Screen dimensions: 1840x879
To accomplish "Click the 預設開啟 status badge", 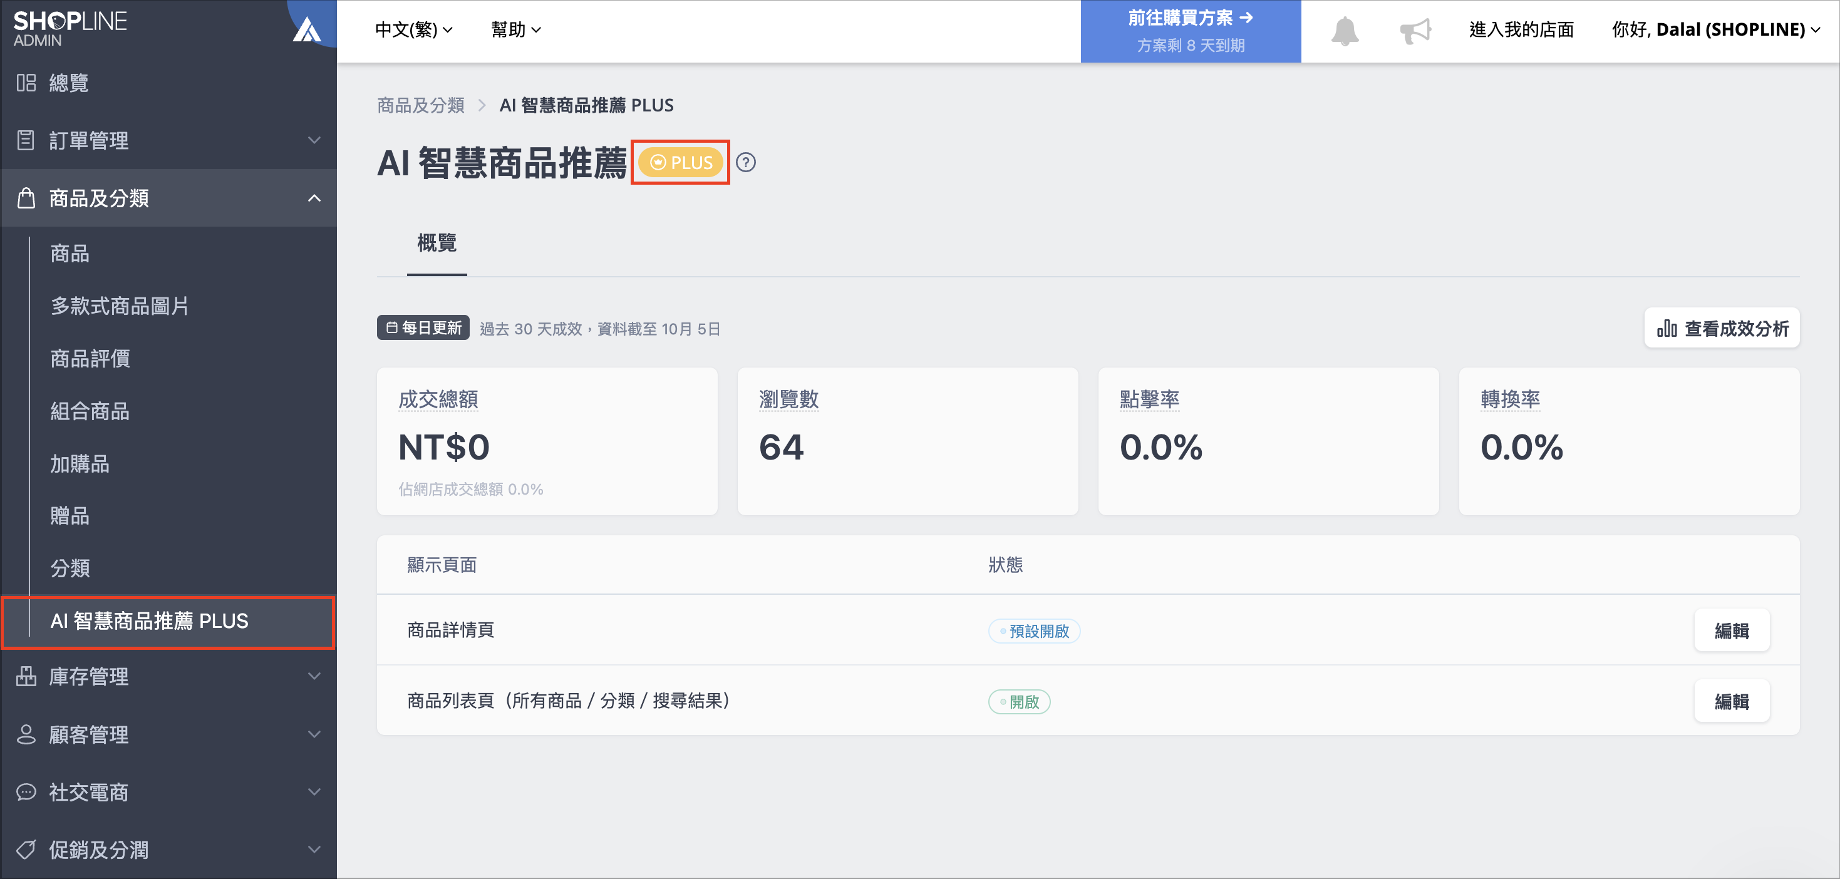I will tap(1034, 631).
